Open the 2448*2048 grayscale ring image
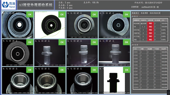The width and height of the screenshot is (170, 95). 18,53
